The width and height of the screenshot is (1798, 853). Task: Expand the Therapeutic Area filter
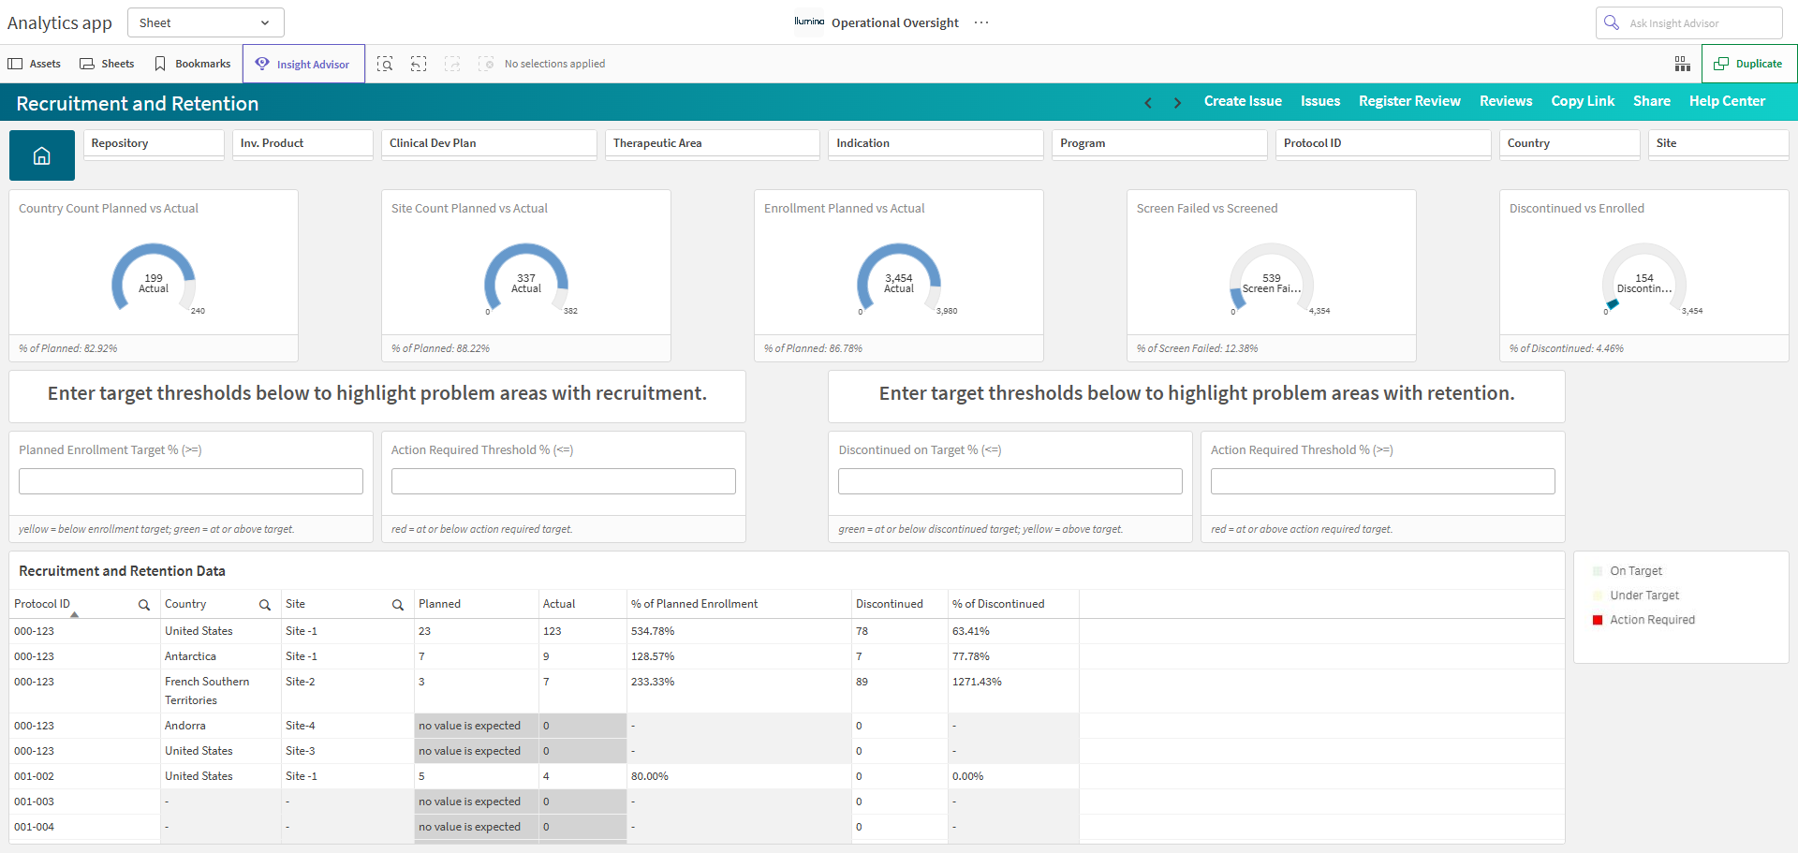click(x=712, y=143)
